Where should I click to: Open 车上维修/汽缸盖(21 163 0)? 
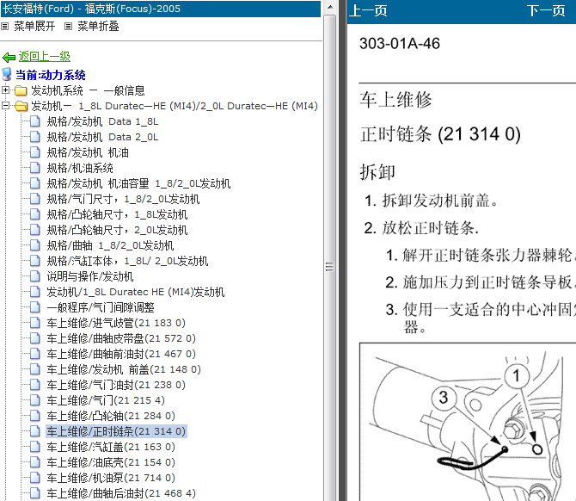point(111,447)
